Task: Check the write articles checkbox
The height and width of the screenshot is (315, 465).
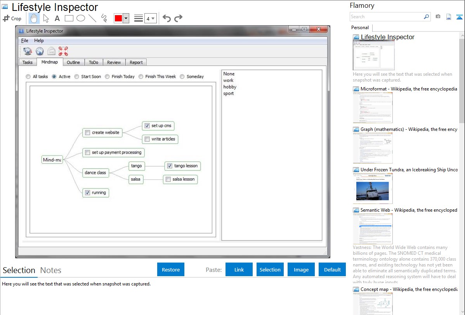Action: click(x=147, y=139)
